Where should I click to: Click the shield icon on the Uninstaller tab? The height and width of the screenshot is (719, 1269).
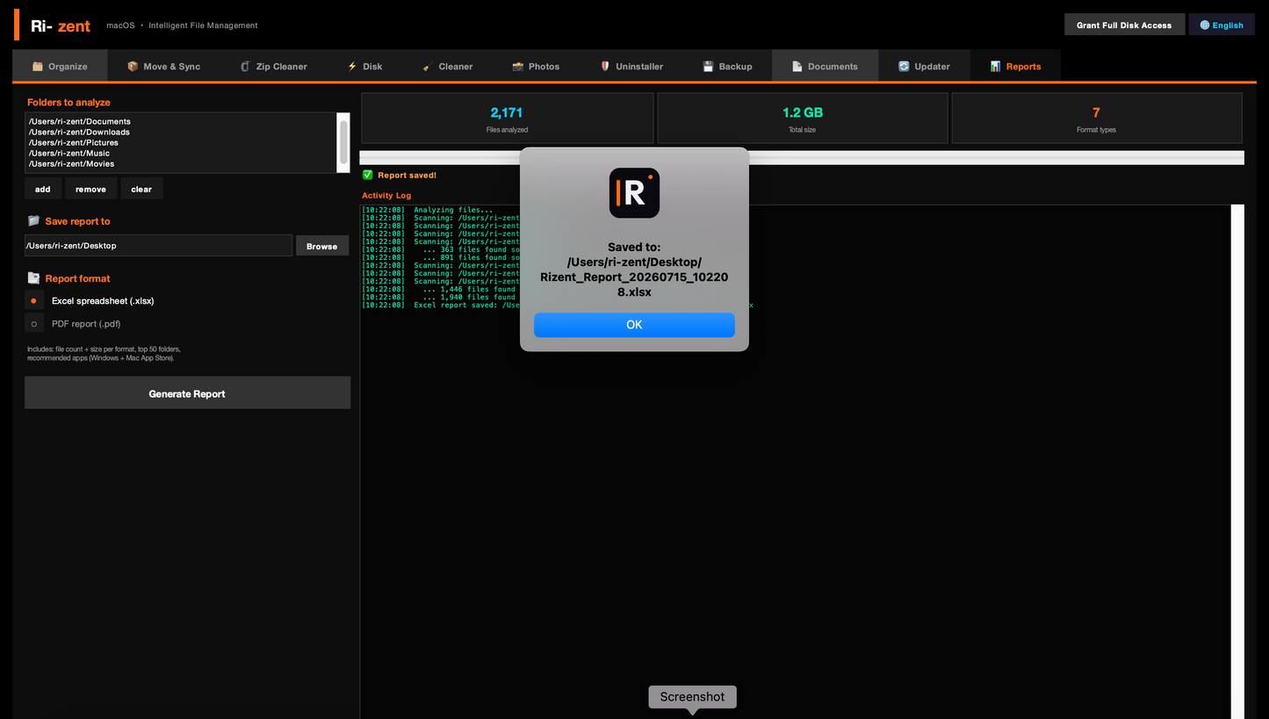(605, 67)
